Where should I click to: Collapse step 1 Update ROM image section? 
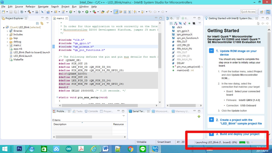point(211,51)
